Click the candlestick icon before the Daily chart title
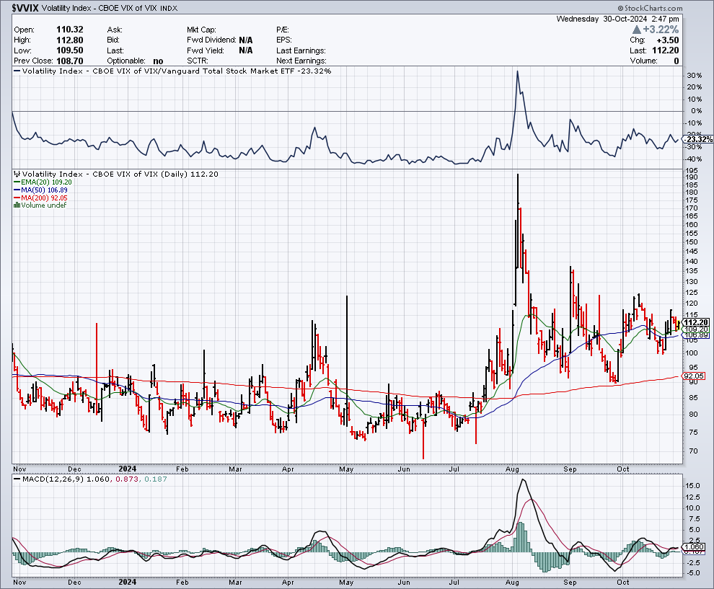Screen dimensions: 714x589 (17, 174)
